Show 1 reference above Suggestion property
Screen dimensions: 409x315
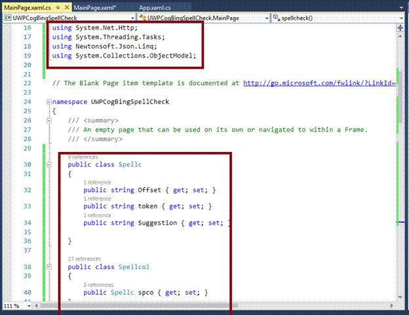97,215
